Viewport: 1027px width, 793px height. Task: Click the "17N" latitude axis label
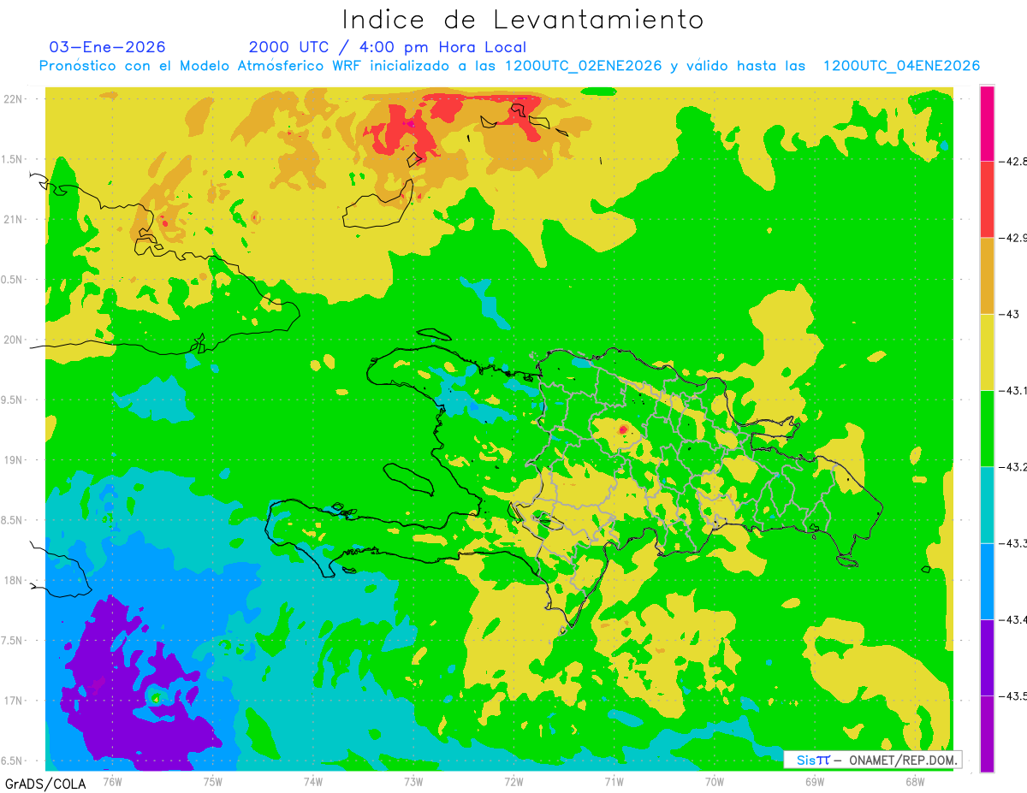click(x=13, y=701)
